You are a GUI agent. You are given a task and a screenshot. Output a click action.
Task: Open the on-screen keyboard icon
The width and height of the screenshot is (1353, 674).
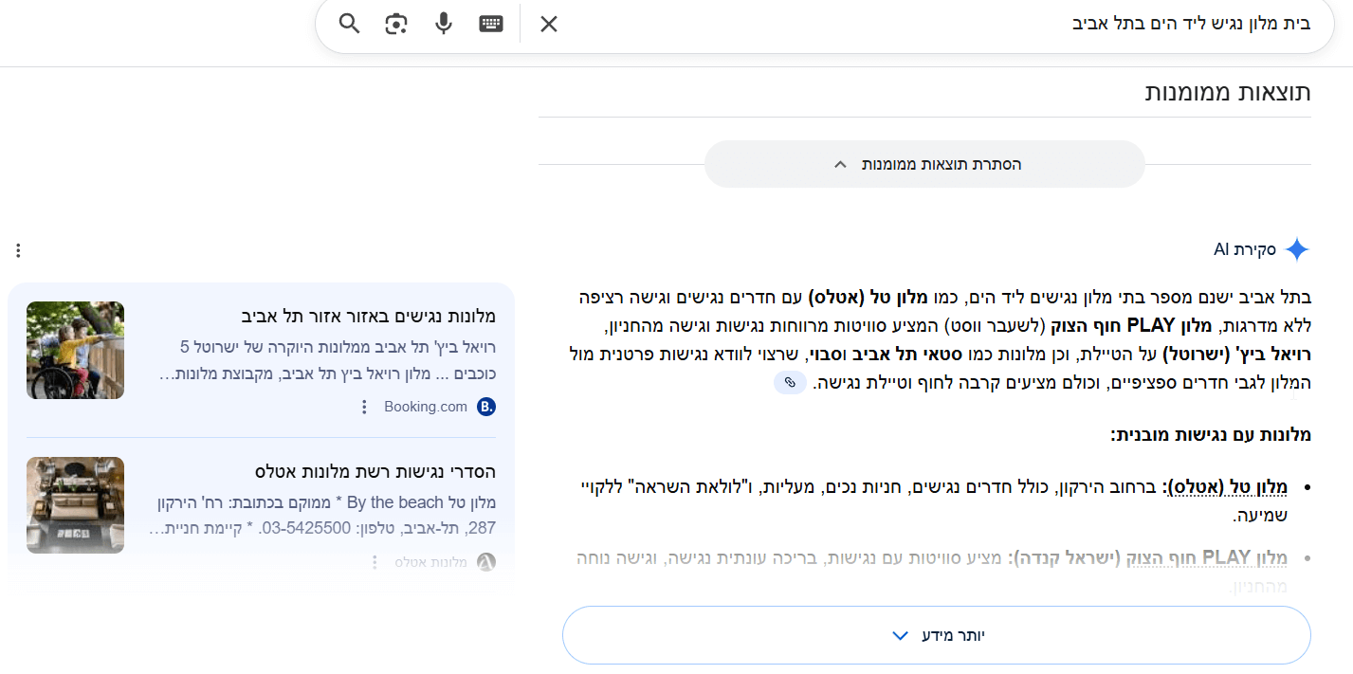click(491, 23)
